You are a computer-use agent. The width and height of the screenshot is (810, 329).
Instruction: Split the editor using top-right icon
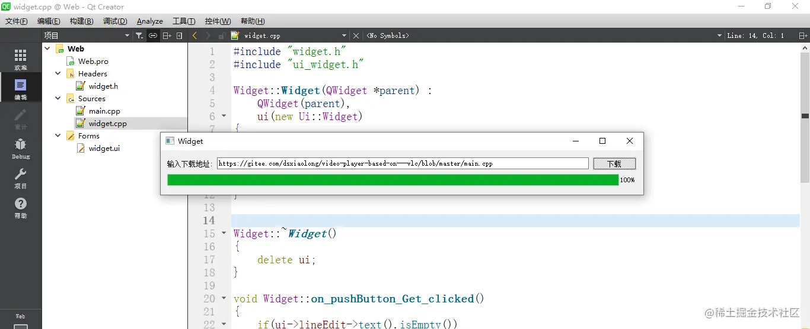pyautogui.click(x=803, y=36)
